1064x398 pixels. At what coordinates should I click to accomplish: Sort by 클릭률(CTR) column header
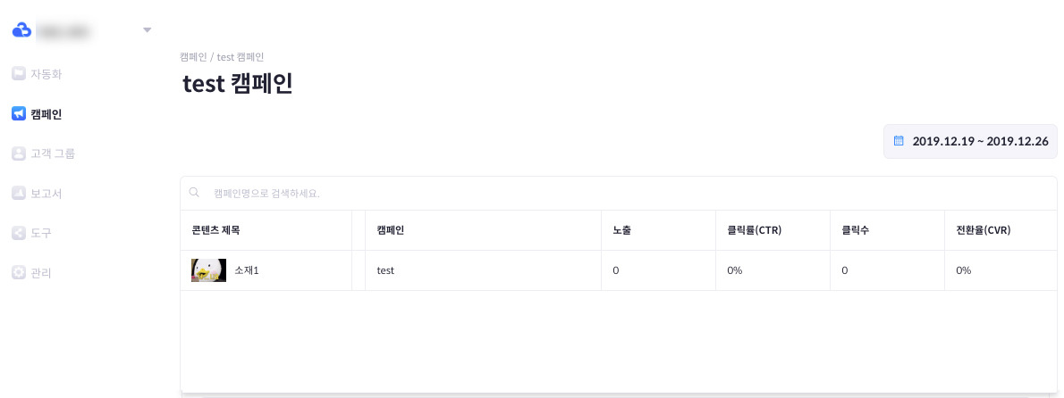point(755,230)
